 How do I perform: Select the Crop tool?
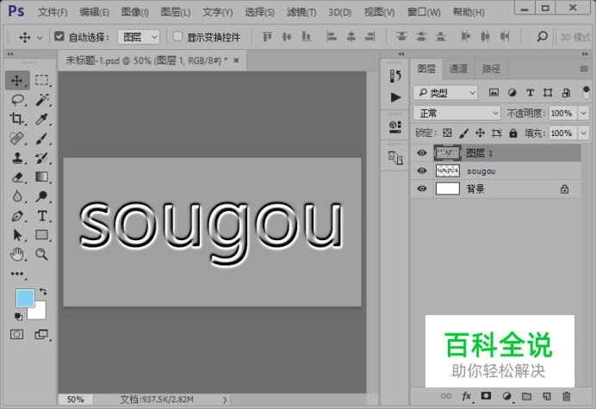(16, 119)
